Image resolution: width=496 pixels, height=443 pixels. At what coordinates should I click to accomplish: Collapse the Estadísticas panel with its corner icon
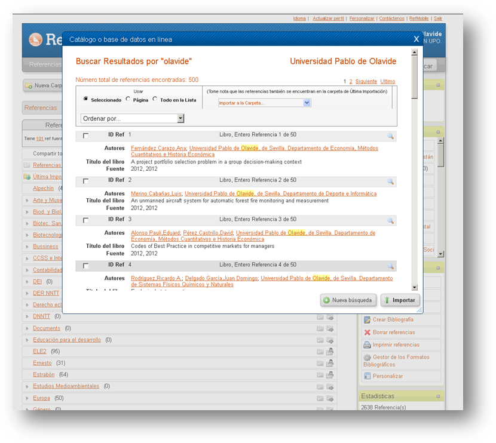click(x=438, y=396)
